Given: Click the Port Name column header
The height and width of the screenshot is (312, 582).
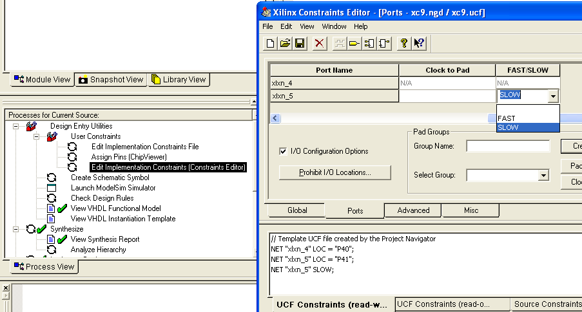Looking at the screenshot, I should point(334,70).
